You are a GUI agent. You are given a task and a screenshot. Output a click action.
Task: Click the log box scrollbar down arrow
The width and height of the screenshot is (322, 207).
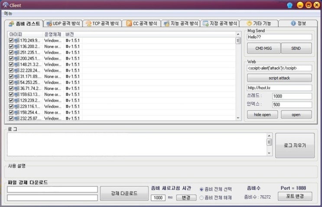point(269,153)
